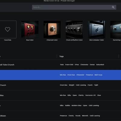This screenshot has width=121, height=121.
Task: Select the Mix & Master Color thumbnail
Action: click(x=96, y=29)
